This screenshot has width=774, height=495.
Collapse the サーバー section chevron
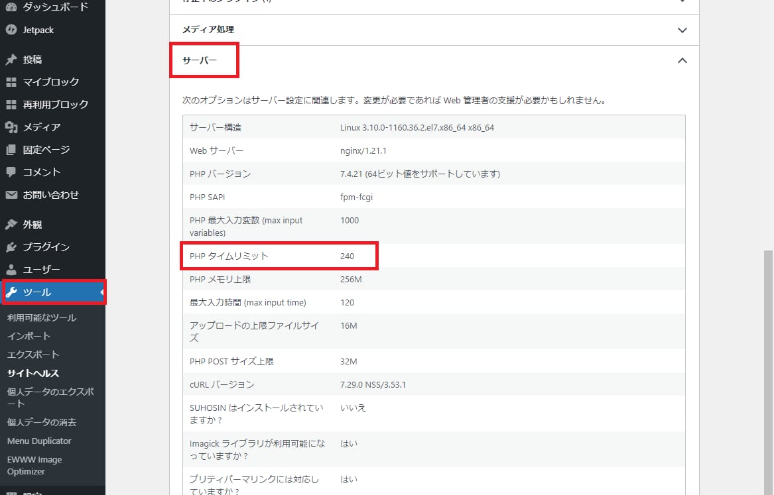[682, 60]
